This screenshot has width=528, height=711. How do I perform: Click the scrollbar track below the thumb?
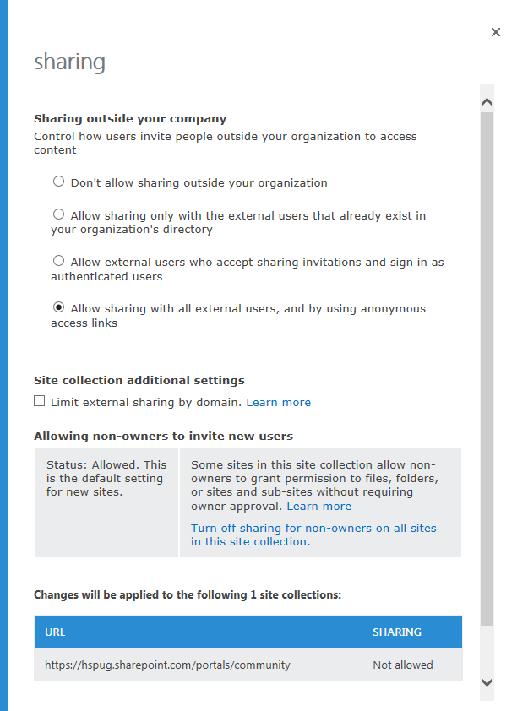(487, 650)
